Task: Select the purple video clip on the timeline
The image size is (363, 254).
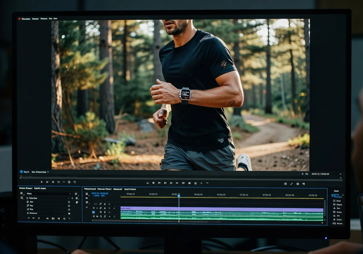Action: click(x=221, y=209)
